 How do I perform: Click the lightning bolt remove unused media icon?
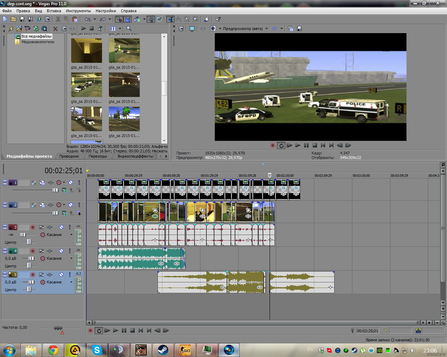pos(11,29)
